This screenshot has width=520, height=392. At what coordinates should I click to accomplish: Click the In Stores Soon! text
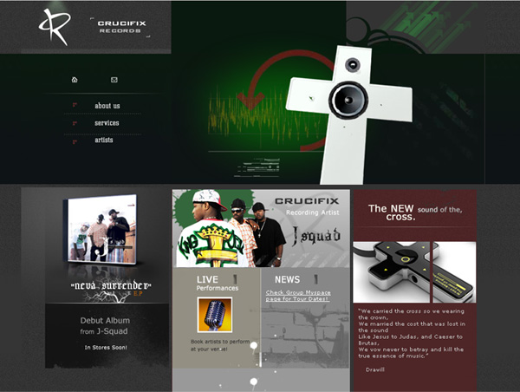106,348
